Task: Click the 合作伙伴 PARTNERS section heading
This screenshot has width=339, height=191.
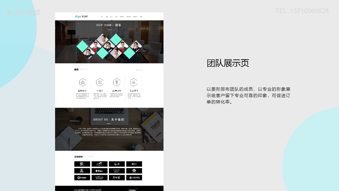Action: point(84,157)
